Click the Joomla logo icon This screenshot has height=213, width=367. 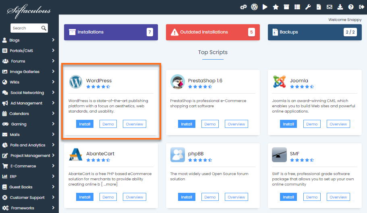coord(279,81)
